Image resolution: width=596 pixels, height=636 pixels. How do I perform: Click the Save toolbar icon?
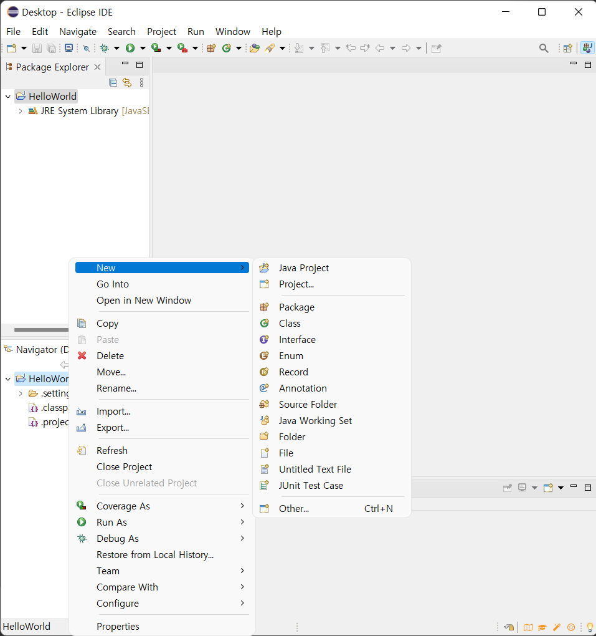click(37, 48)
